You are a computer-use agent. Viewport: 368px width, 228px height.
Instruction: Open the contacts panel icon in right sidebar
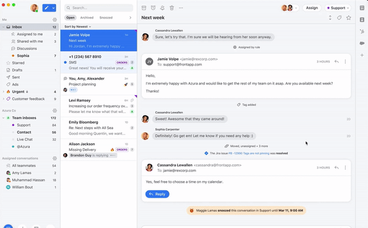click(x=362, y=20)
